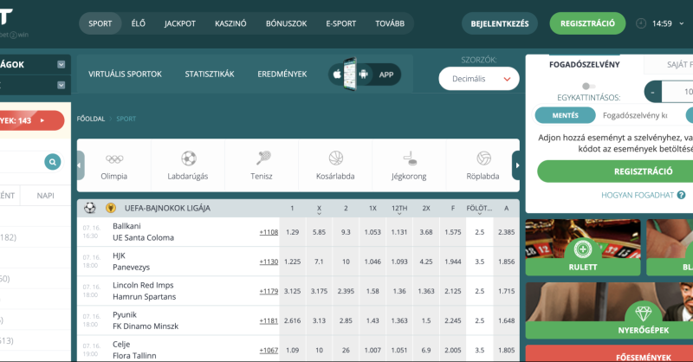
Task: Click the MENTÉS button
Action: pos(566,115)
